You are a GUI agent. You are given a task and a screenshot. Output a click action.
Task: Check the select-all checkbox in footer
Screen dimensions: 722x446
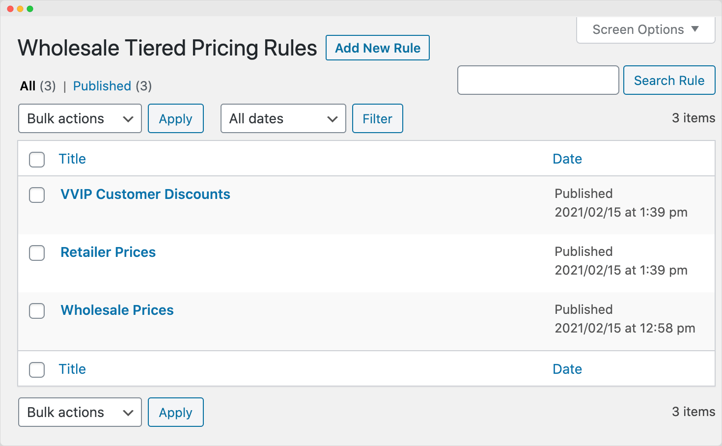(x=37, y=370)
